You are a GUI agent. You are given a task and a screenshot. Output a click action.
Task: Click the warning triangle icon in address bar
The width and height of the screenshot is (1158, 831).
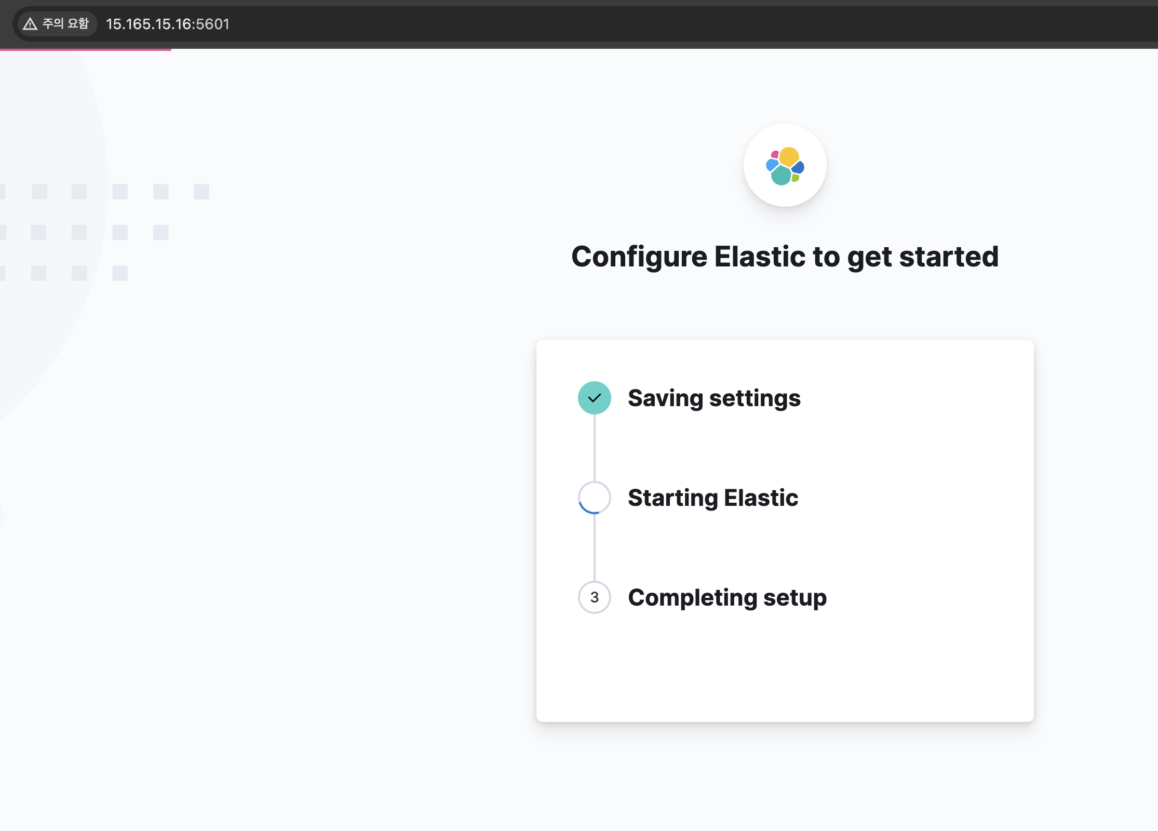tap(30, 24)
